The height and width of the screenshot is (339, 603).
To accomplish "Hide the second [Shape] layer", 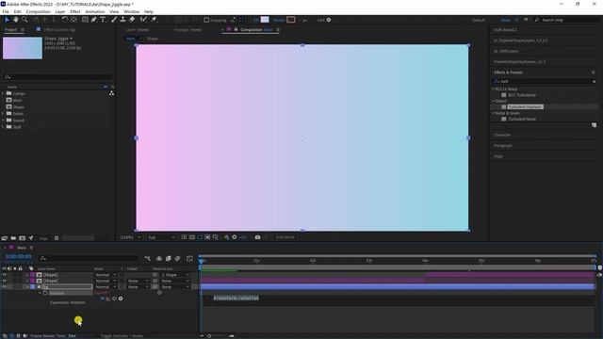I will tap(4, 281).
